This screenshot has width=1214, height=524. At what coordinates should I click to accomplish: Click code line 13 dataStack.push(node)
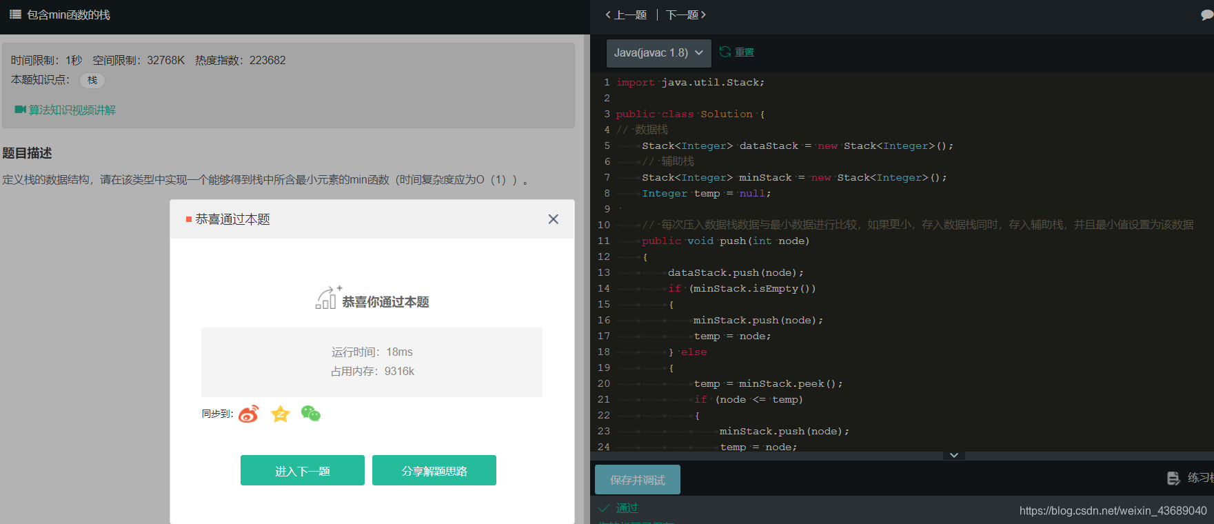click(736, 272)
